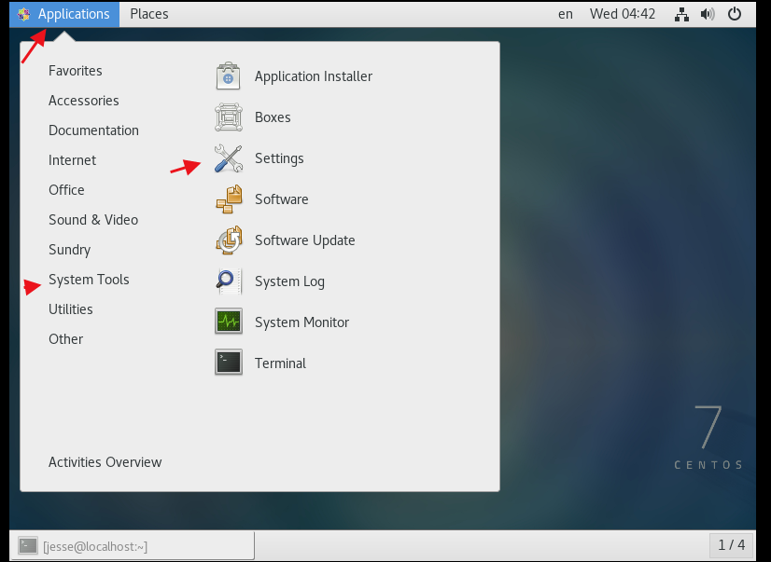This screenshot has height=562, width=771.
Task: Click the power icon in top bar
Action: [734, 14]
